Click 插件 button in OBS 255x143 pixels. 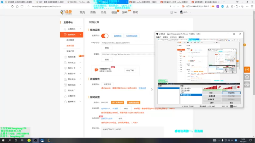(212, 103)
